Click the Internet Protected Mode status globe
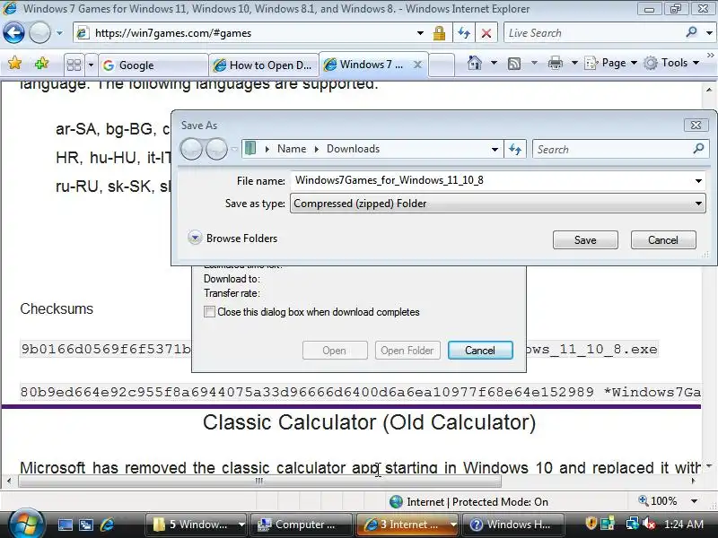The width and height of the screenshot is (718, 538). (x=396, y=502)
